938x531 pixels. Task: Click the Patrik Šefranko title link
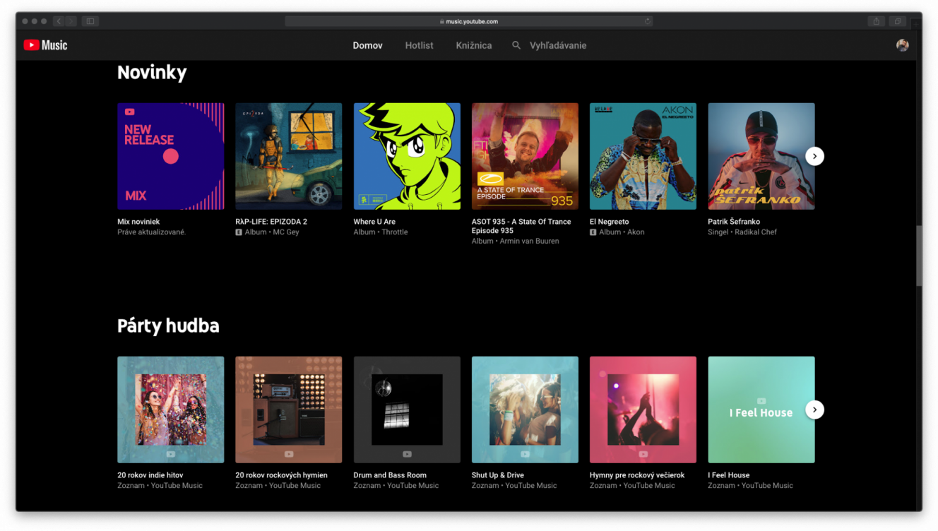tap(734, 222)
